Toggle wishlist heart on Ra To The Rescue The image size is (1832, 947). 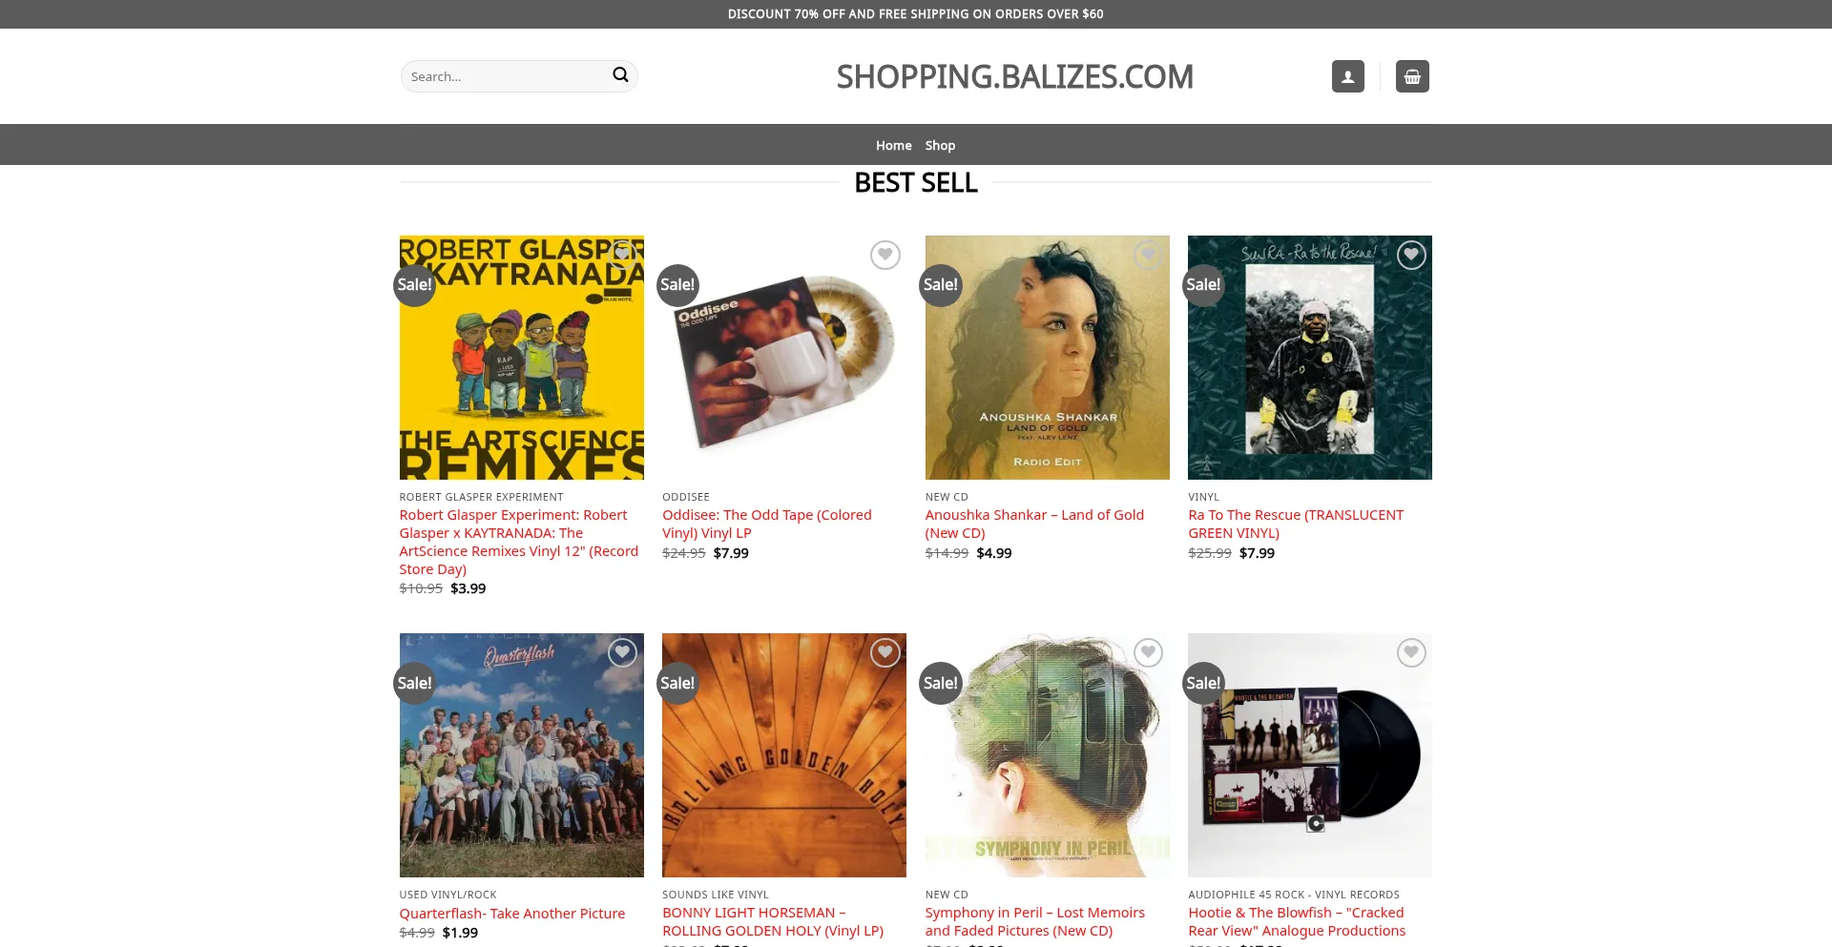point(1411,255)
